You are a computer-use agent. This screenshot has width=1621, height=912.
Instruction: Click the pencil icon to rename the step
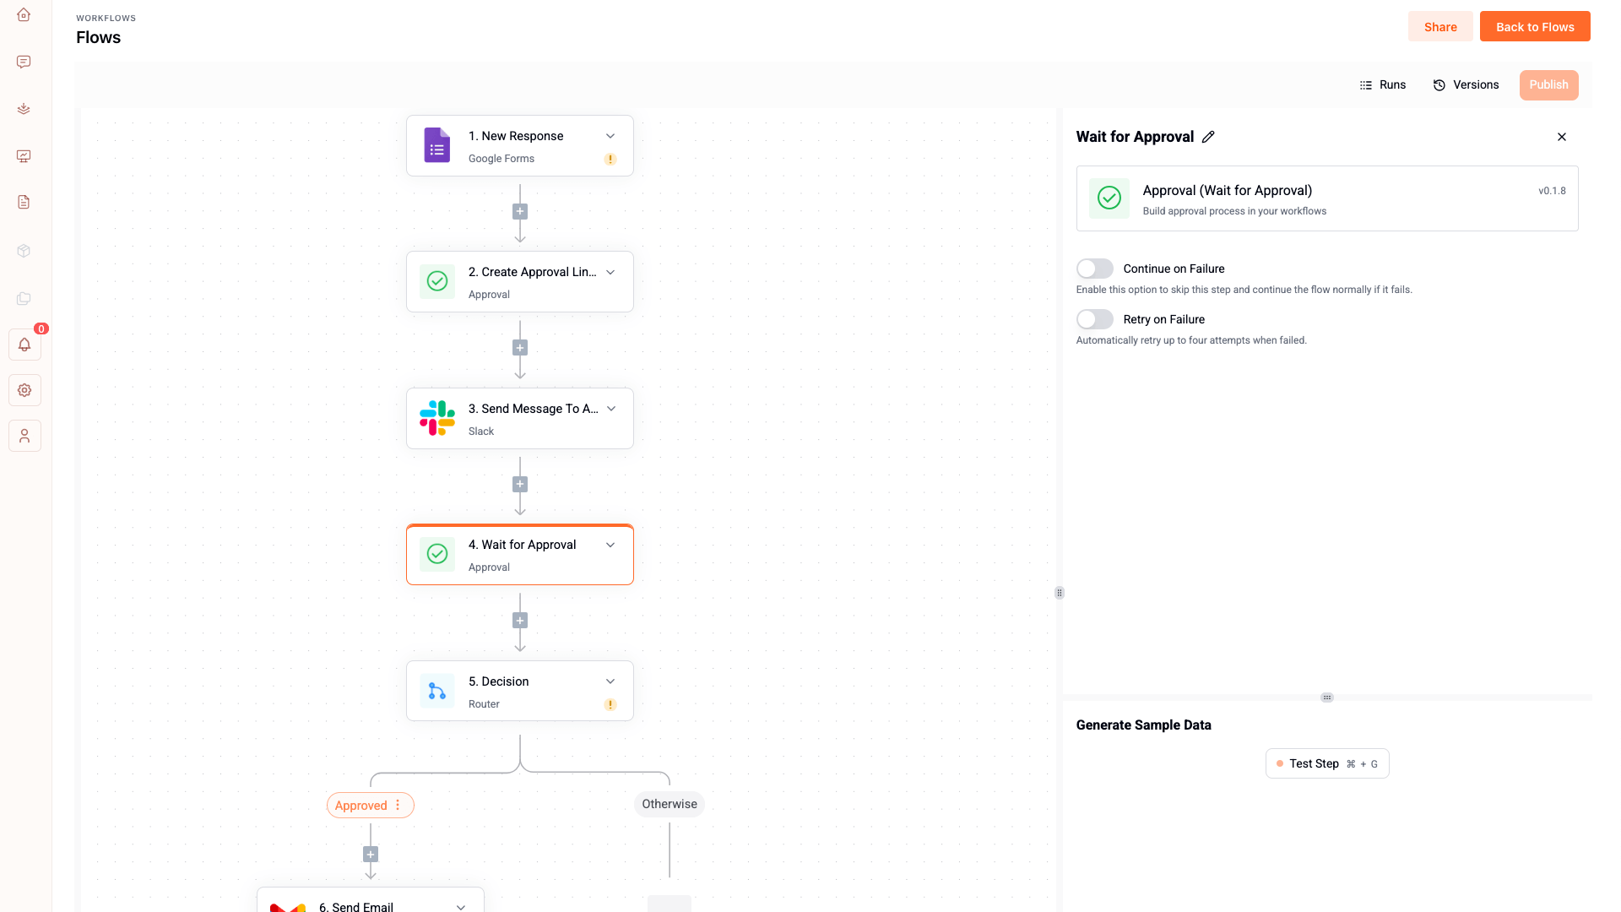pyautogui.click(x=1208, y=137)
